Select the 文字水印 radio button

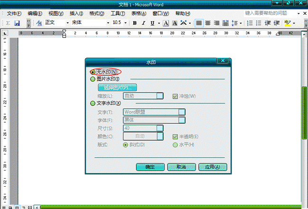(x=93, y=103)
